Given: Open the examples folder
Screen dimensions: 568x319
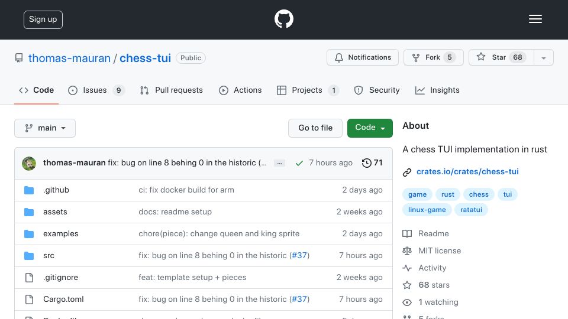Looking at the screenshot, I should pos(61,234).
